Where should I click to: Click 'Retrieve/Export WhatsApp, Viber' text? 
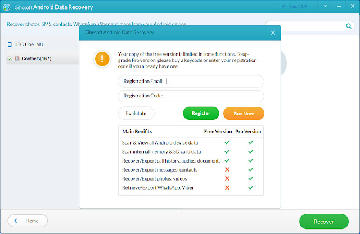[158, 188]
